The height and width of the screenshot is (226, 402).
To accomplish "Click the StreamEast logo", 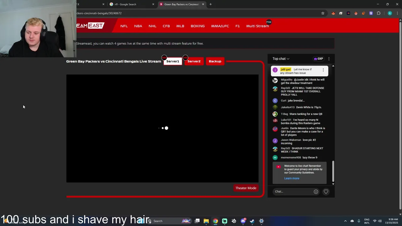I will pyautogui.click(x=90, y=26).
